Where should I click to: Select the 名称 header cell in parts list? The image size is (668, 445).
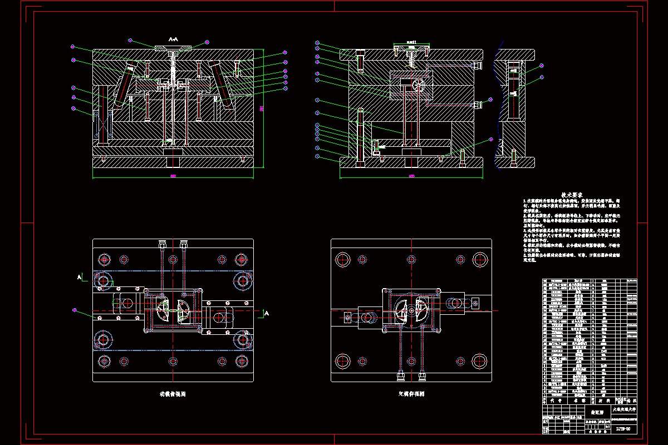579,400
